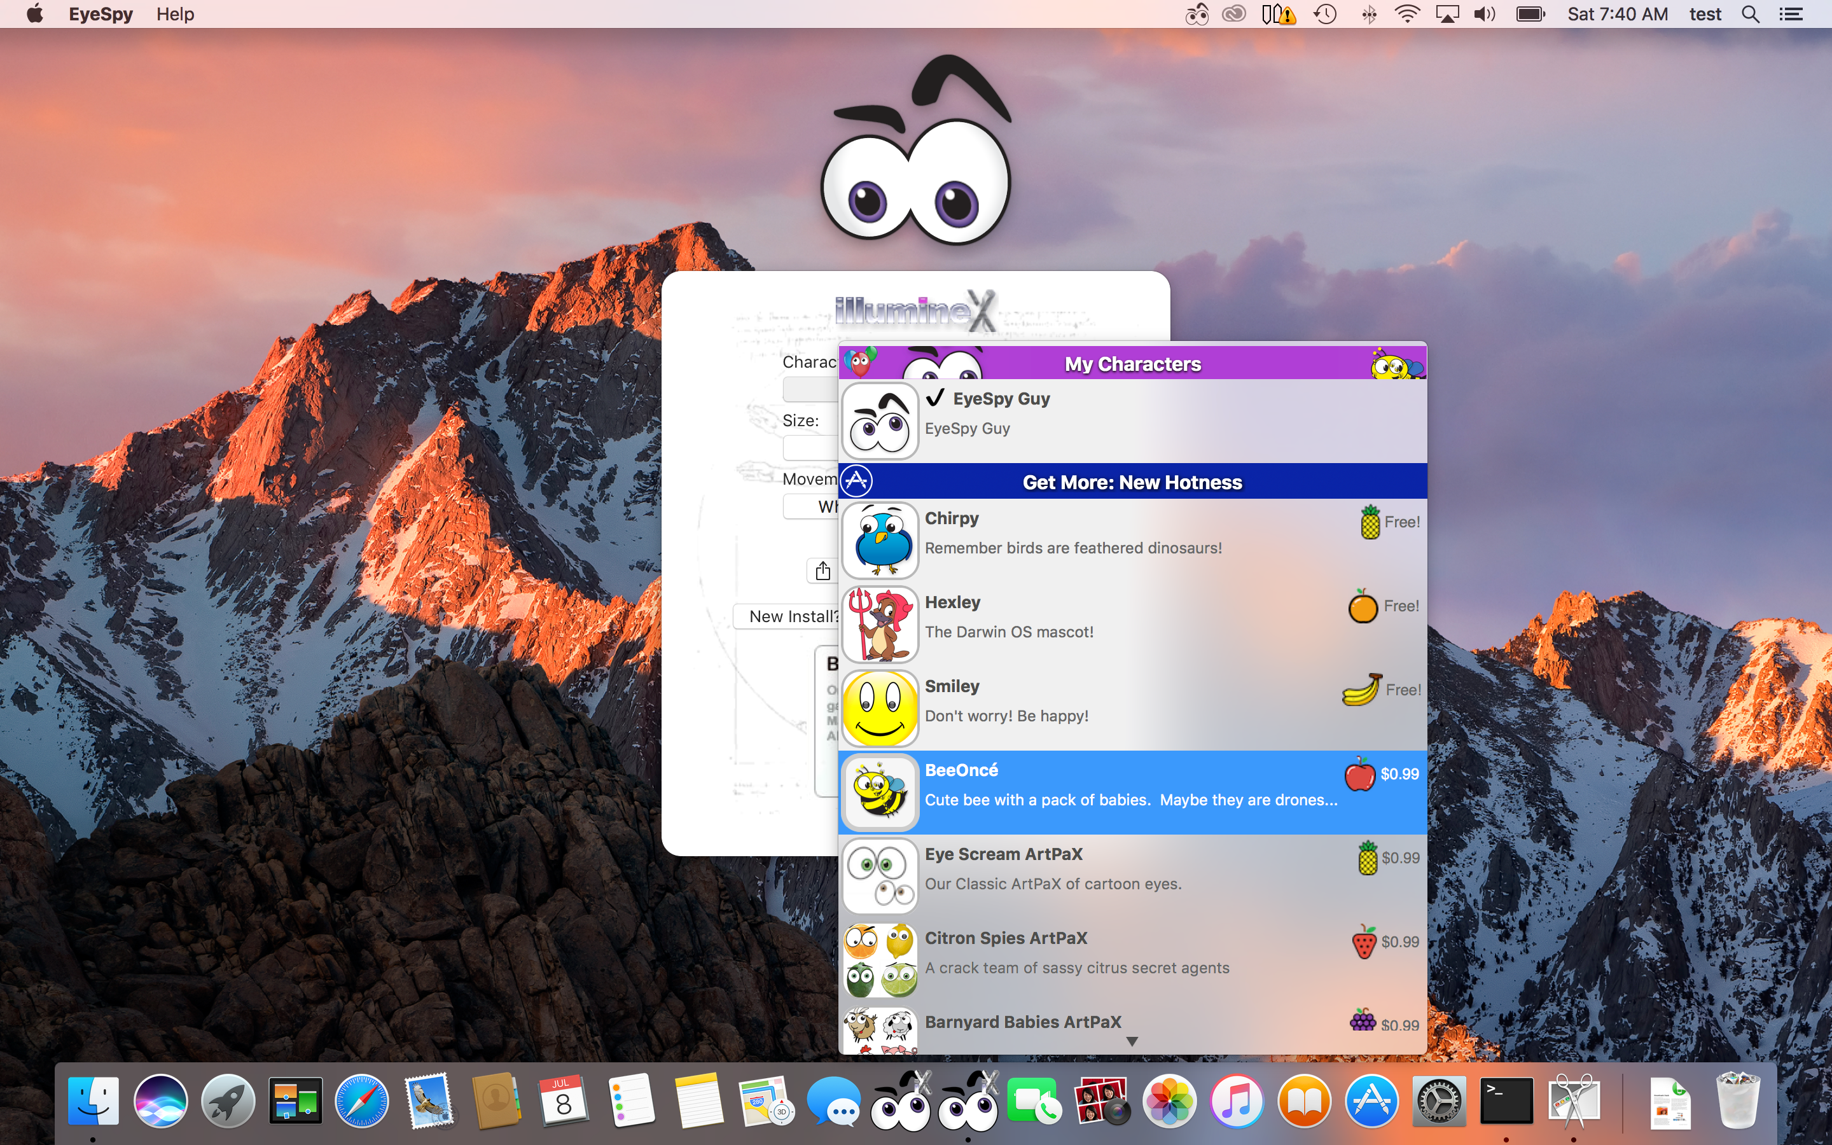Image resolution: width=1832 pixels, height=1145 pixels.
Task: Open the Eye Scream ArtPaX icon
Action: tap(880, 876)
